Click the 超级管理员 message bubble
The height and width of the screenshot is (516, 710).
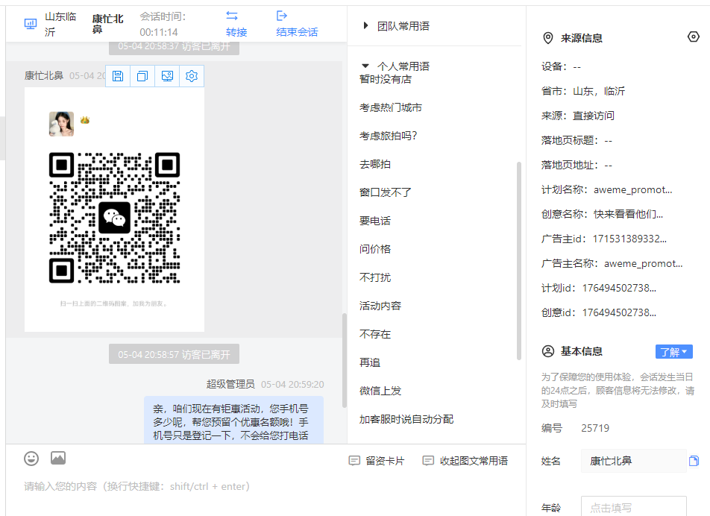[233, 420]
